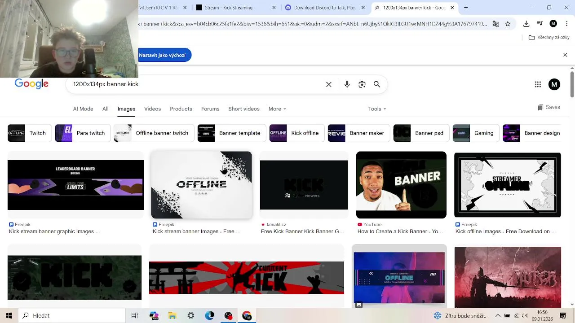Open Chrome downloads
The image size is (575, 323).
tap(526, 24)
